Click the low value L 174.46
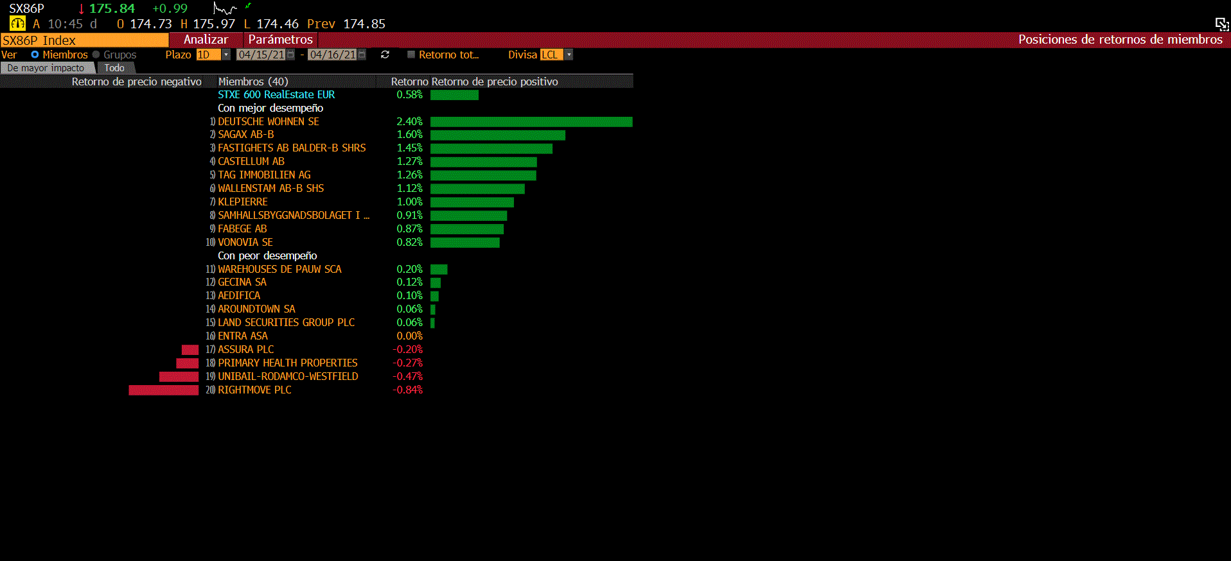Viewport: 1231px width, 561px height. [271, 24]
